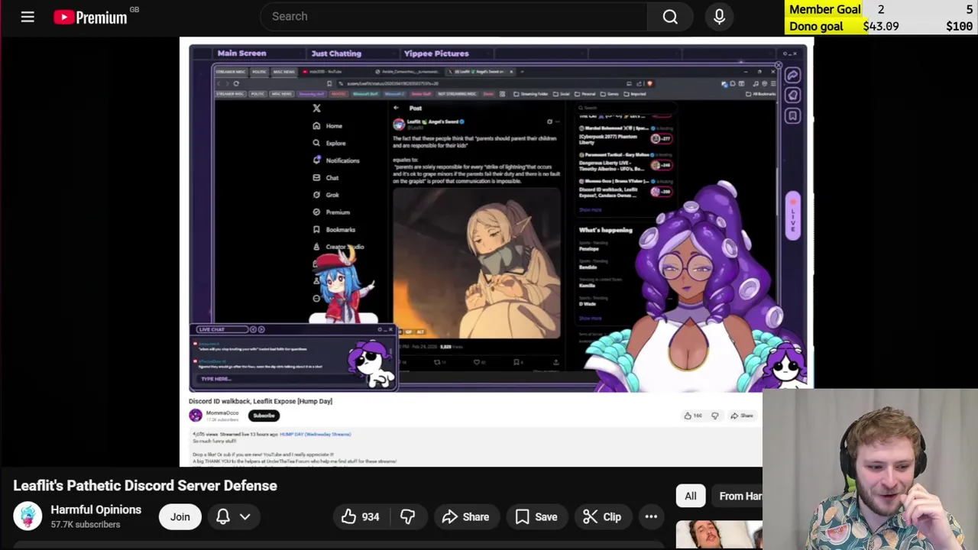Open the YouTube guide hamburger menu
The image size is (978, 550).
pos(28,16)
